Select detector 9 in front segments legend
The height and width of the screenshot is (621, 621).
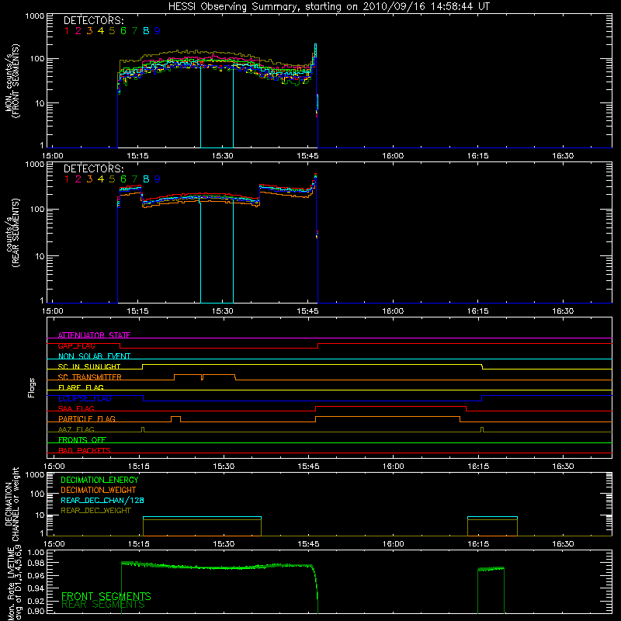[158, 31]
